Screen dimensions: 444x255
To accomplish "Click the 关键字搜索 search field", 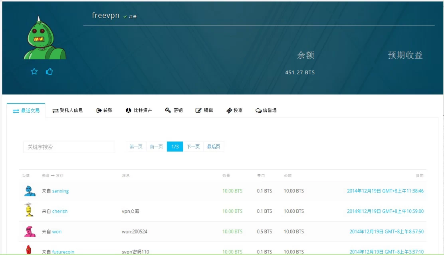I will pos(69,147).
